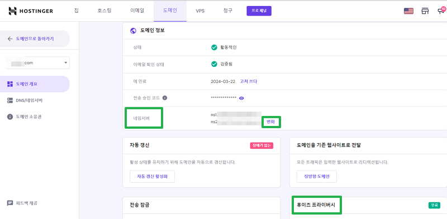Viewport: 447px width, 219px height.
Task: Reveal the transfer code with eye icon
Action: pos(241,98)
